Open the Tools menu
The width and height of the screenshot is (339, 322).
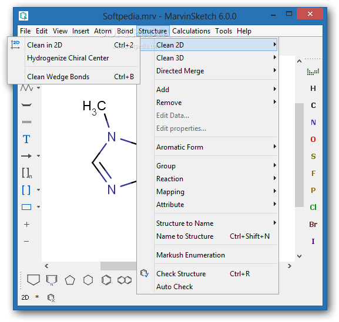pos(223,31)
